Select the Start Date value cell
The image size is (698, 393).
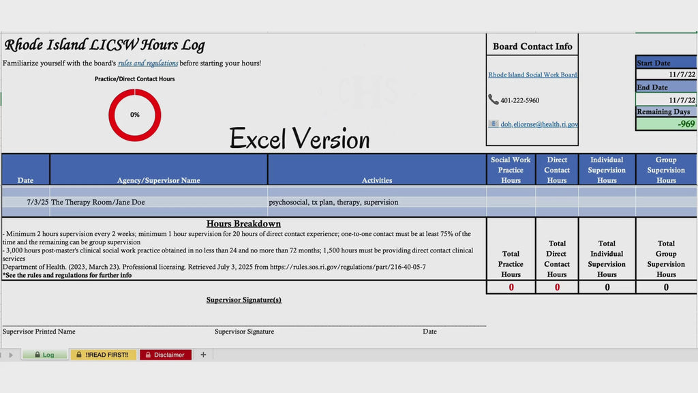pos(666,74)
